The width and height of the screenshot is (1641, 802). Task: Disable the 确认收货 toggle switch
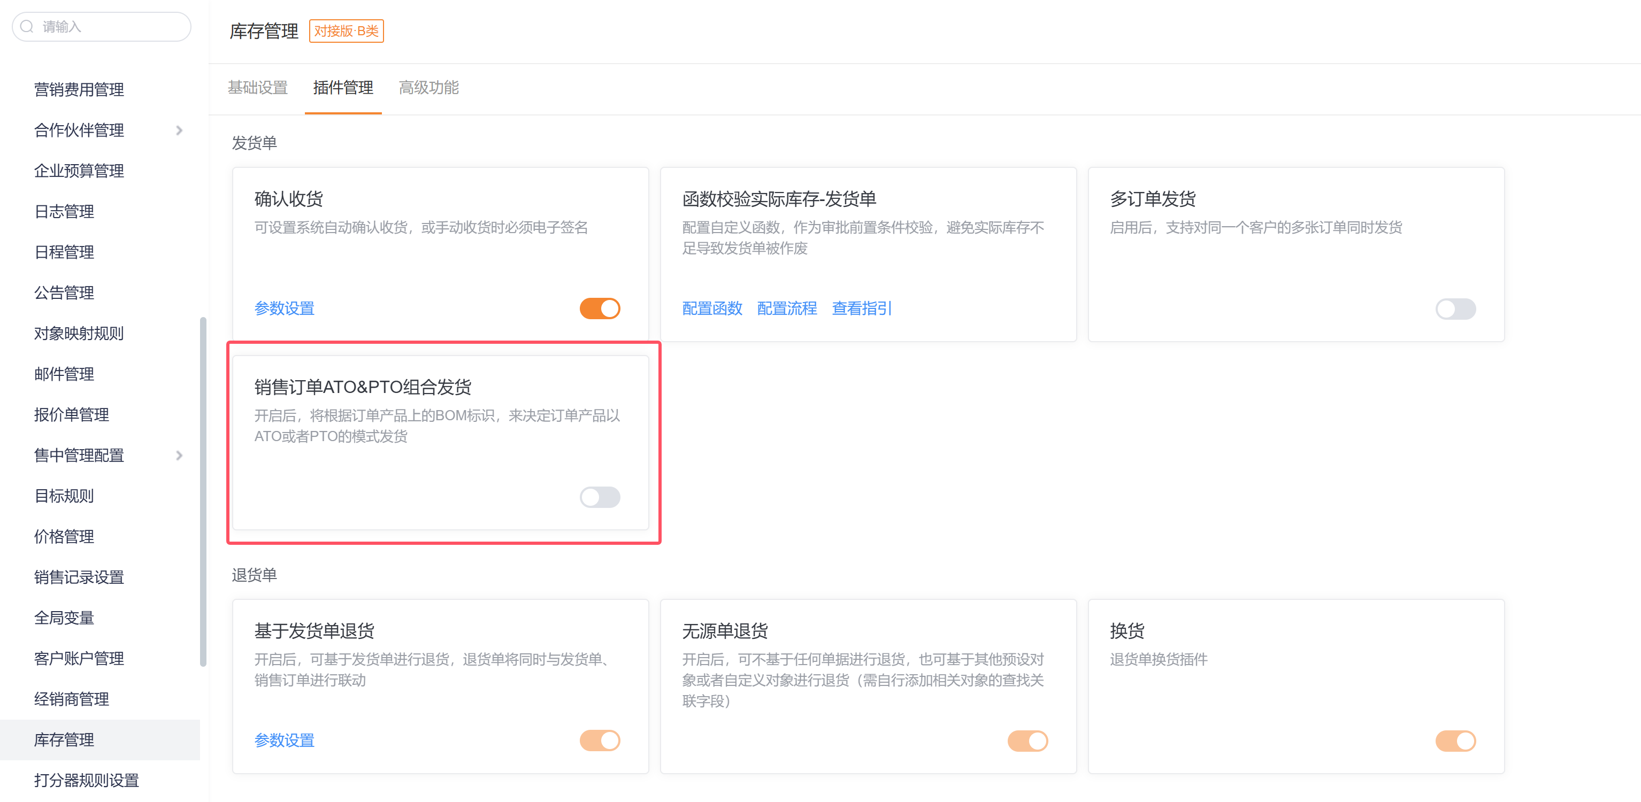(x=600, y=309)
